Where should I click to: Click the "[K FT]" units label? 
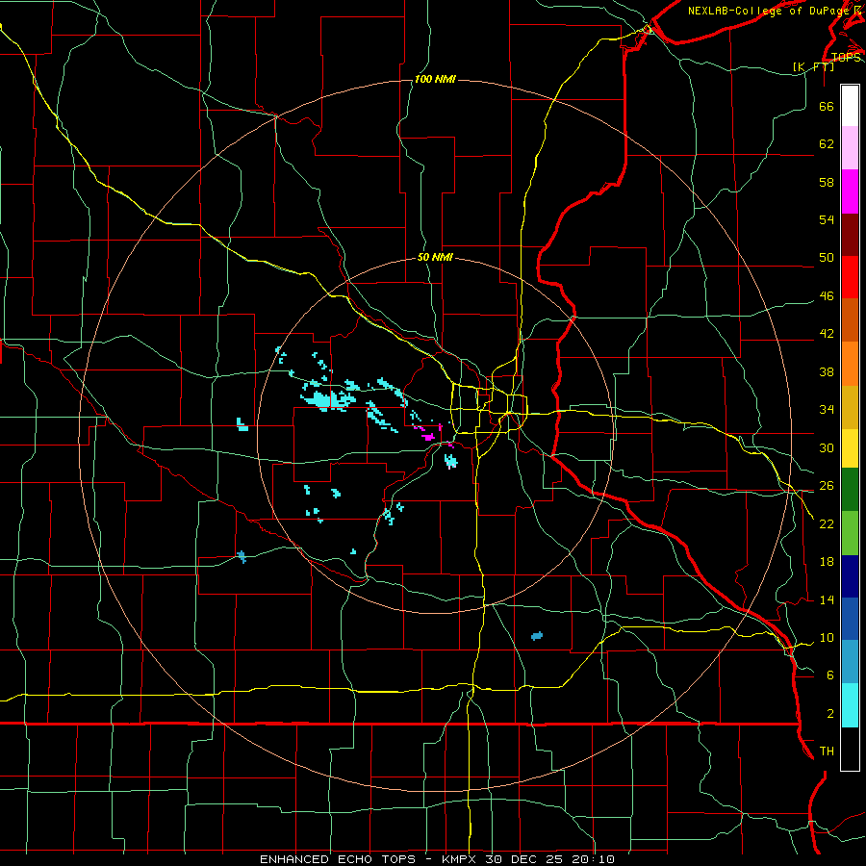tap(813, 66)
